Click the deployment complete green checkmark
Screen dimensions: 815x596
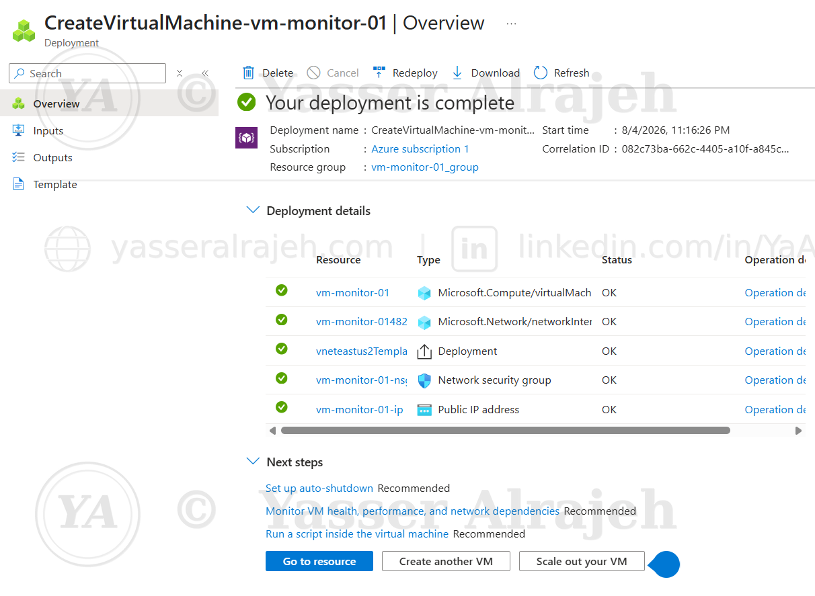pos(247,102)
